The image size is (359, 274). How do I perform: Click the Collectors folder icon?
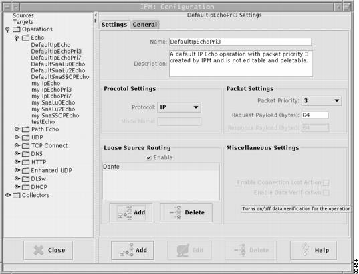[x=17, y=196]
